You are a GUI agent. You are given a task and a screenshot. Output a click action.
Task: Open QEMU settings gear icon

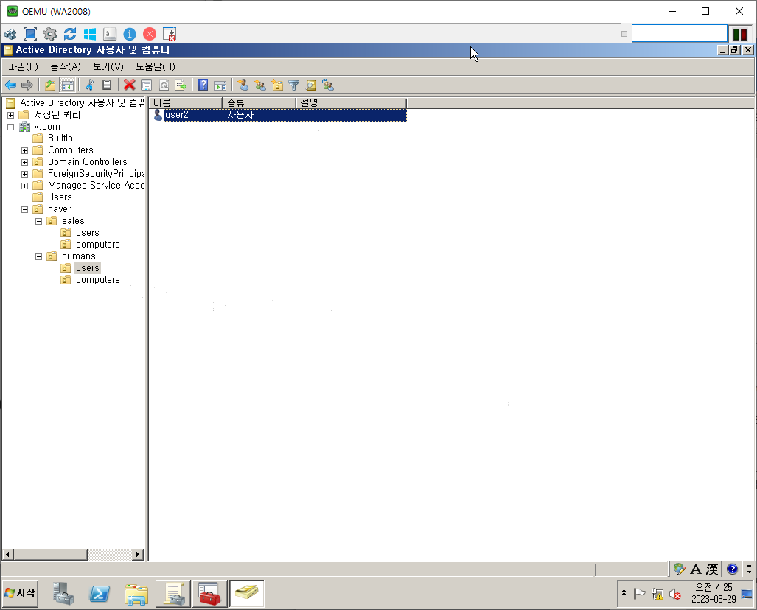pos(49,34)
